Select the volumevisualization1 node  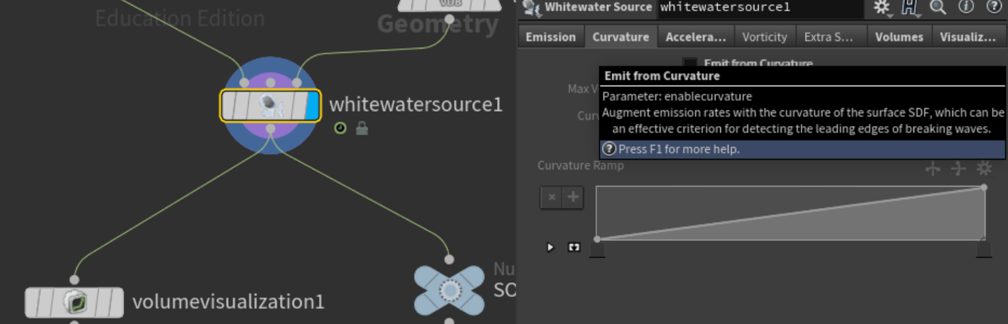[74, 302]
